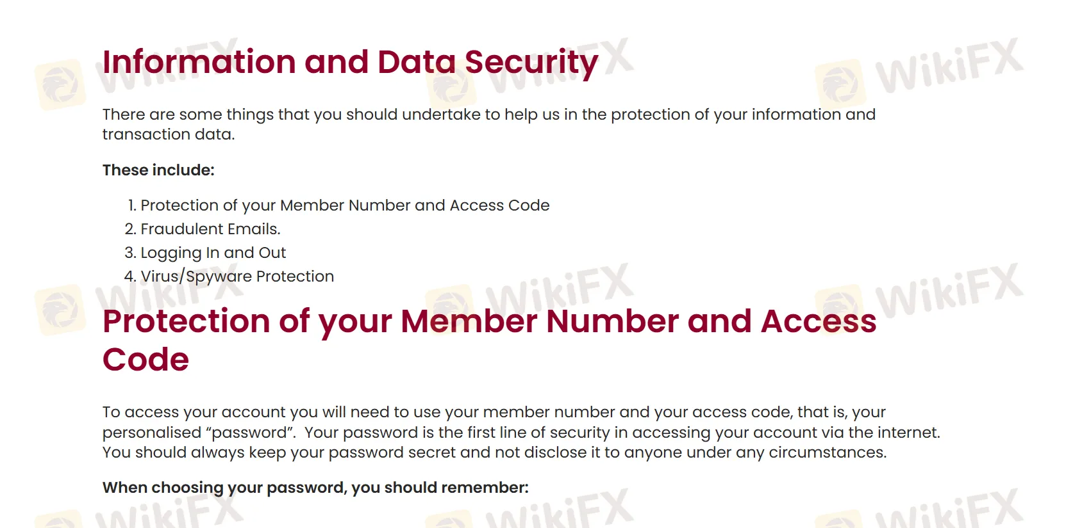Click the list number 1. marker
The height and width of the screenshot is (528, 1082).
tap(132, 205)
